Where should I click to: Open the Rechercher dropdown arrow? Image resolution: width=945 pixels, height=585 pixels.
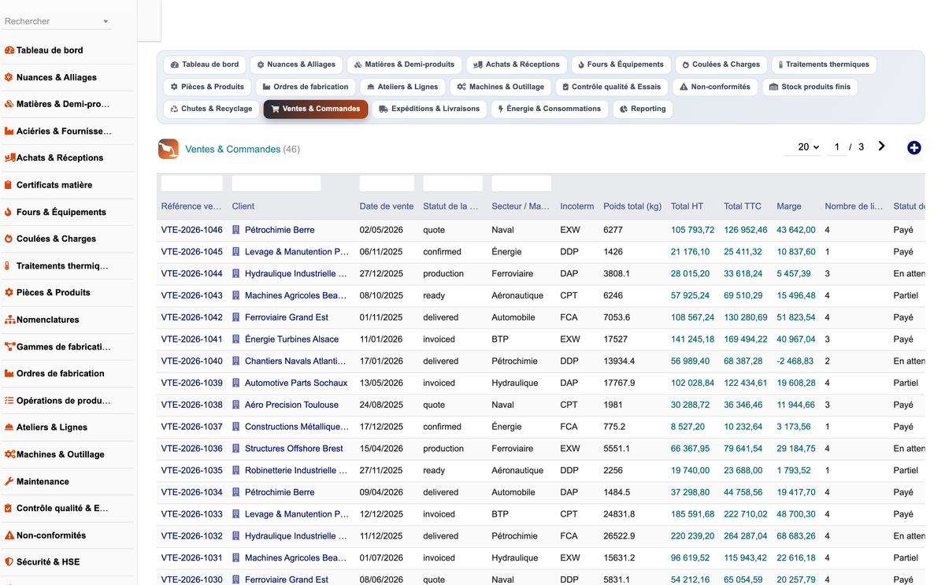(x=106, y=22)
